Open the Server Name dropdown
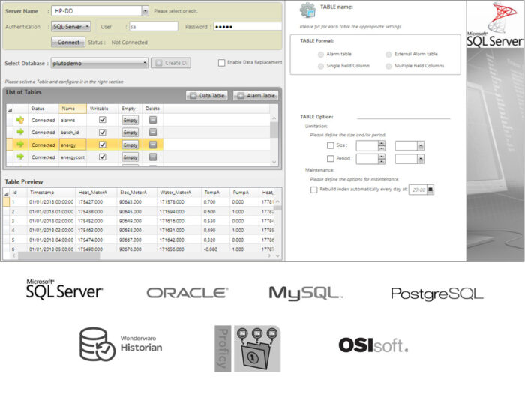525x400 pixels. (145, 11)
